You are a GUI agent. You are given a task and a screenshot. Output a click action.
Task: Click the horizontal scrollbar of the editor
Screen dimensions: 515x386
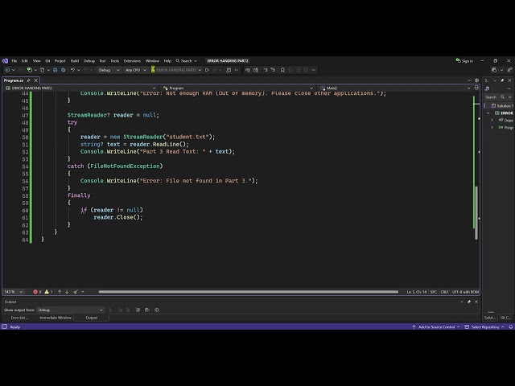[249, 292]
